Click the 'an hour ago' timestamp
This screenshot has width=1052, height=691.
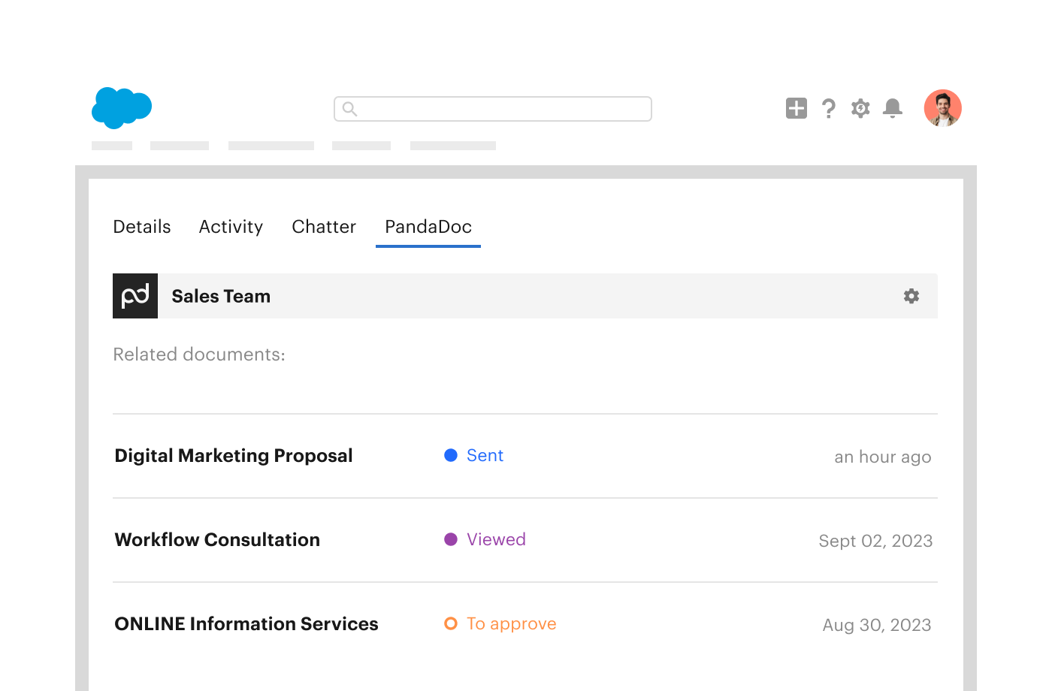click(883, 457)
